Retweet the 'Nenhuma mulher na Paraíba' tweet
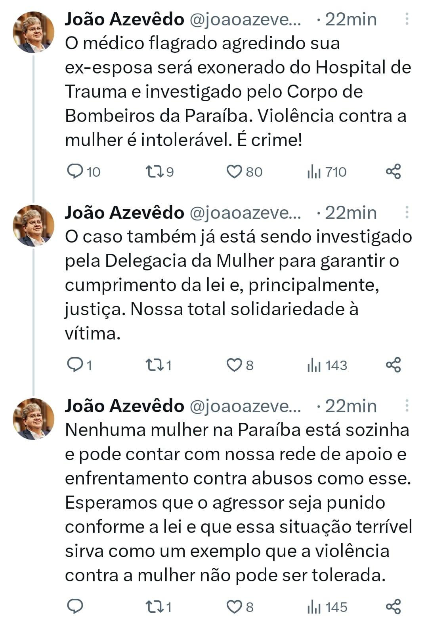 coord(153,606)
